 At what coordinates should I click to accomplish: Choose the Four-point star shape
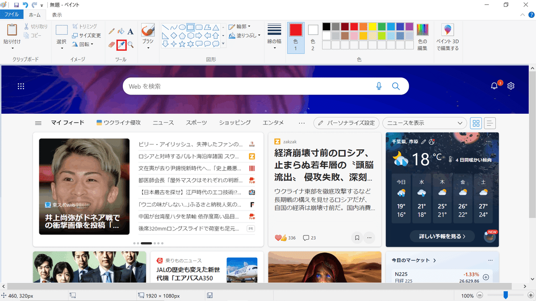coord(173,44)
